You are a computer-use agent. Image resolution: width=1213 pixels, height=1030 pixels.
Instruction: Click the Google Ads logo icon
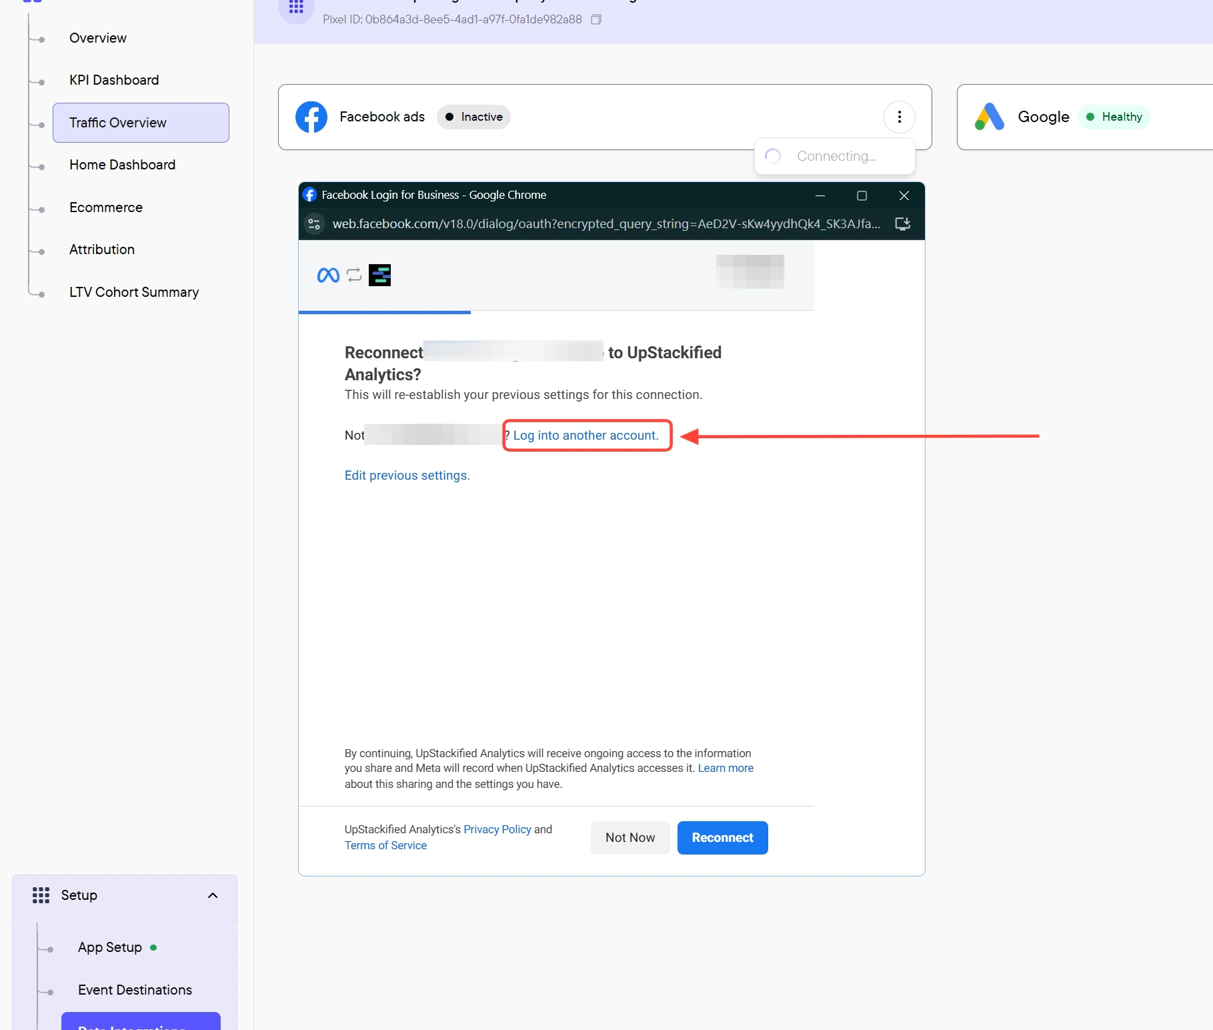tap(989, 117)
